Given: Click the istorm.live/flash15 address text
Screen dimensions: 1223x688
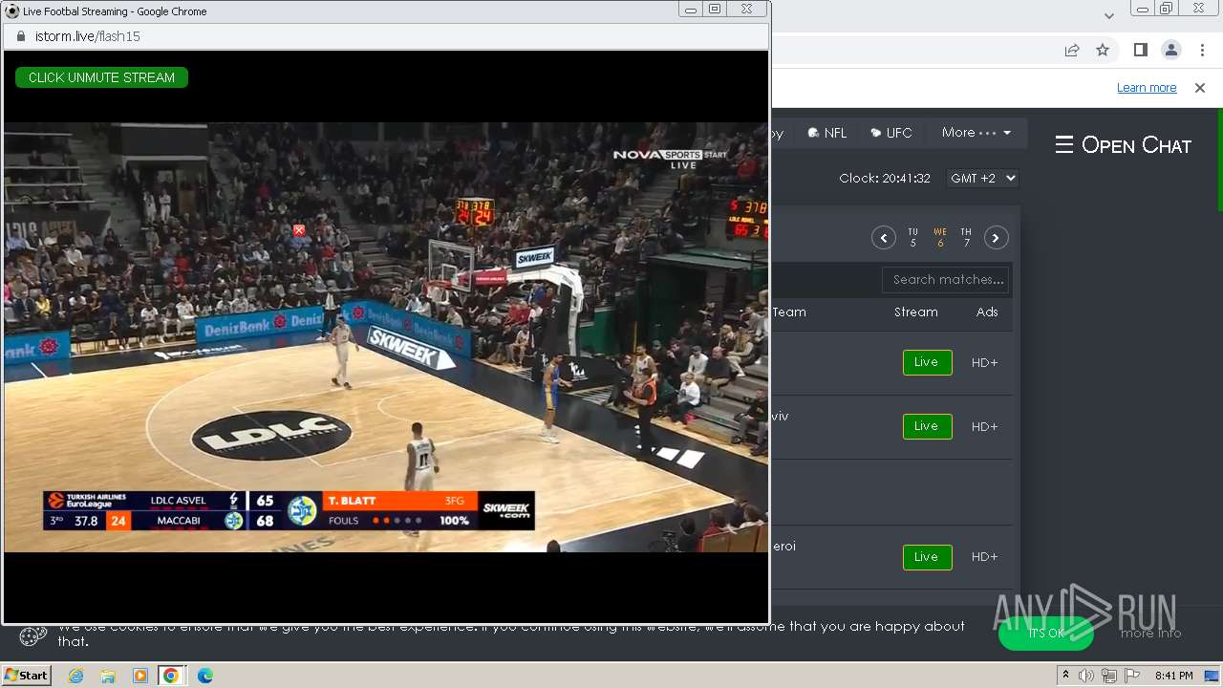Looking at the screenshot, I should pos(88,36).
